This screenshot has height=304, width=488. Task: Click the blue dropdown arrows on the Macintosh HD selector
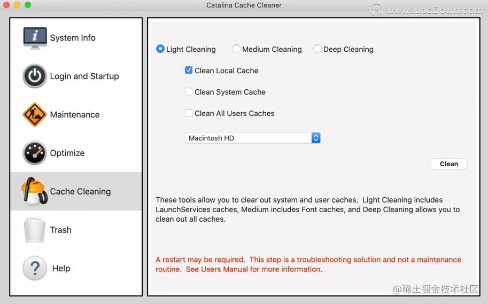[316, 138]
